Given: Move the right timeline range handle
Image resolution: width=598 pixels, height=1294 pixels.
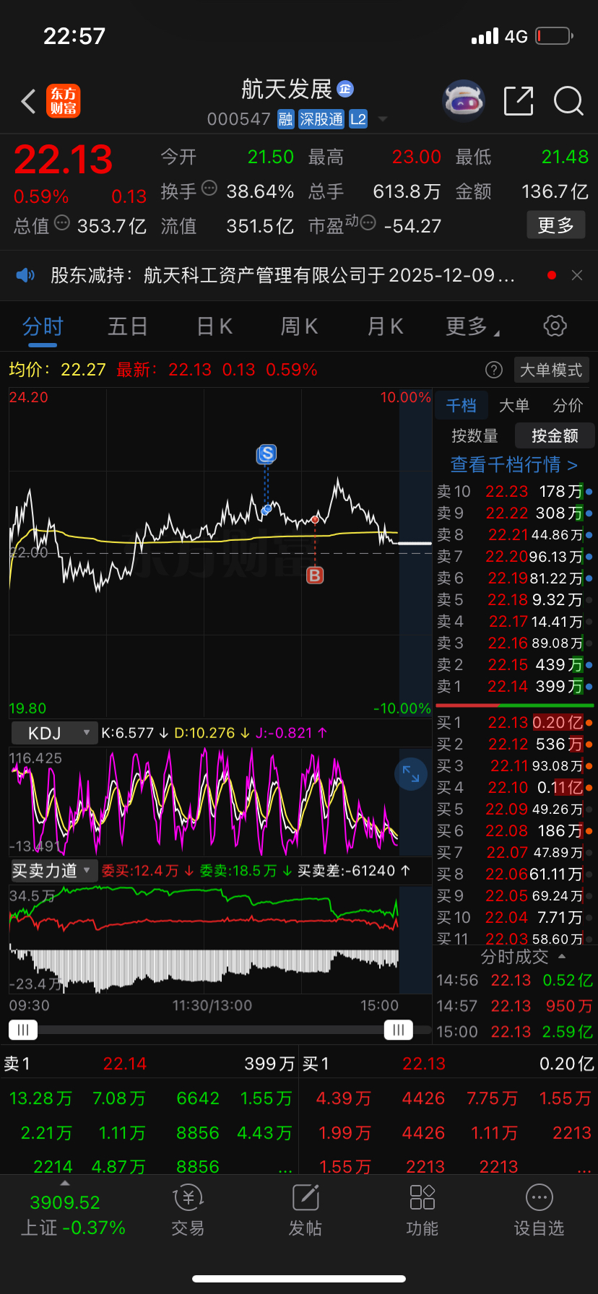Looking at the screenshot, I should (x=399, y=1030).
